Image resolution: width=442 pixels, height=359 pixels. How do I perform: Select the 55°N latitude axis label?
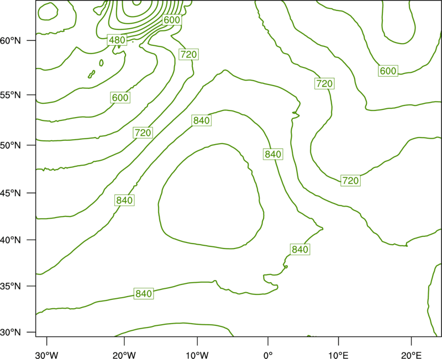[x=10, y=95]
